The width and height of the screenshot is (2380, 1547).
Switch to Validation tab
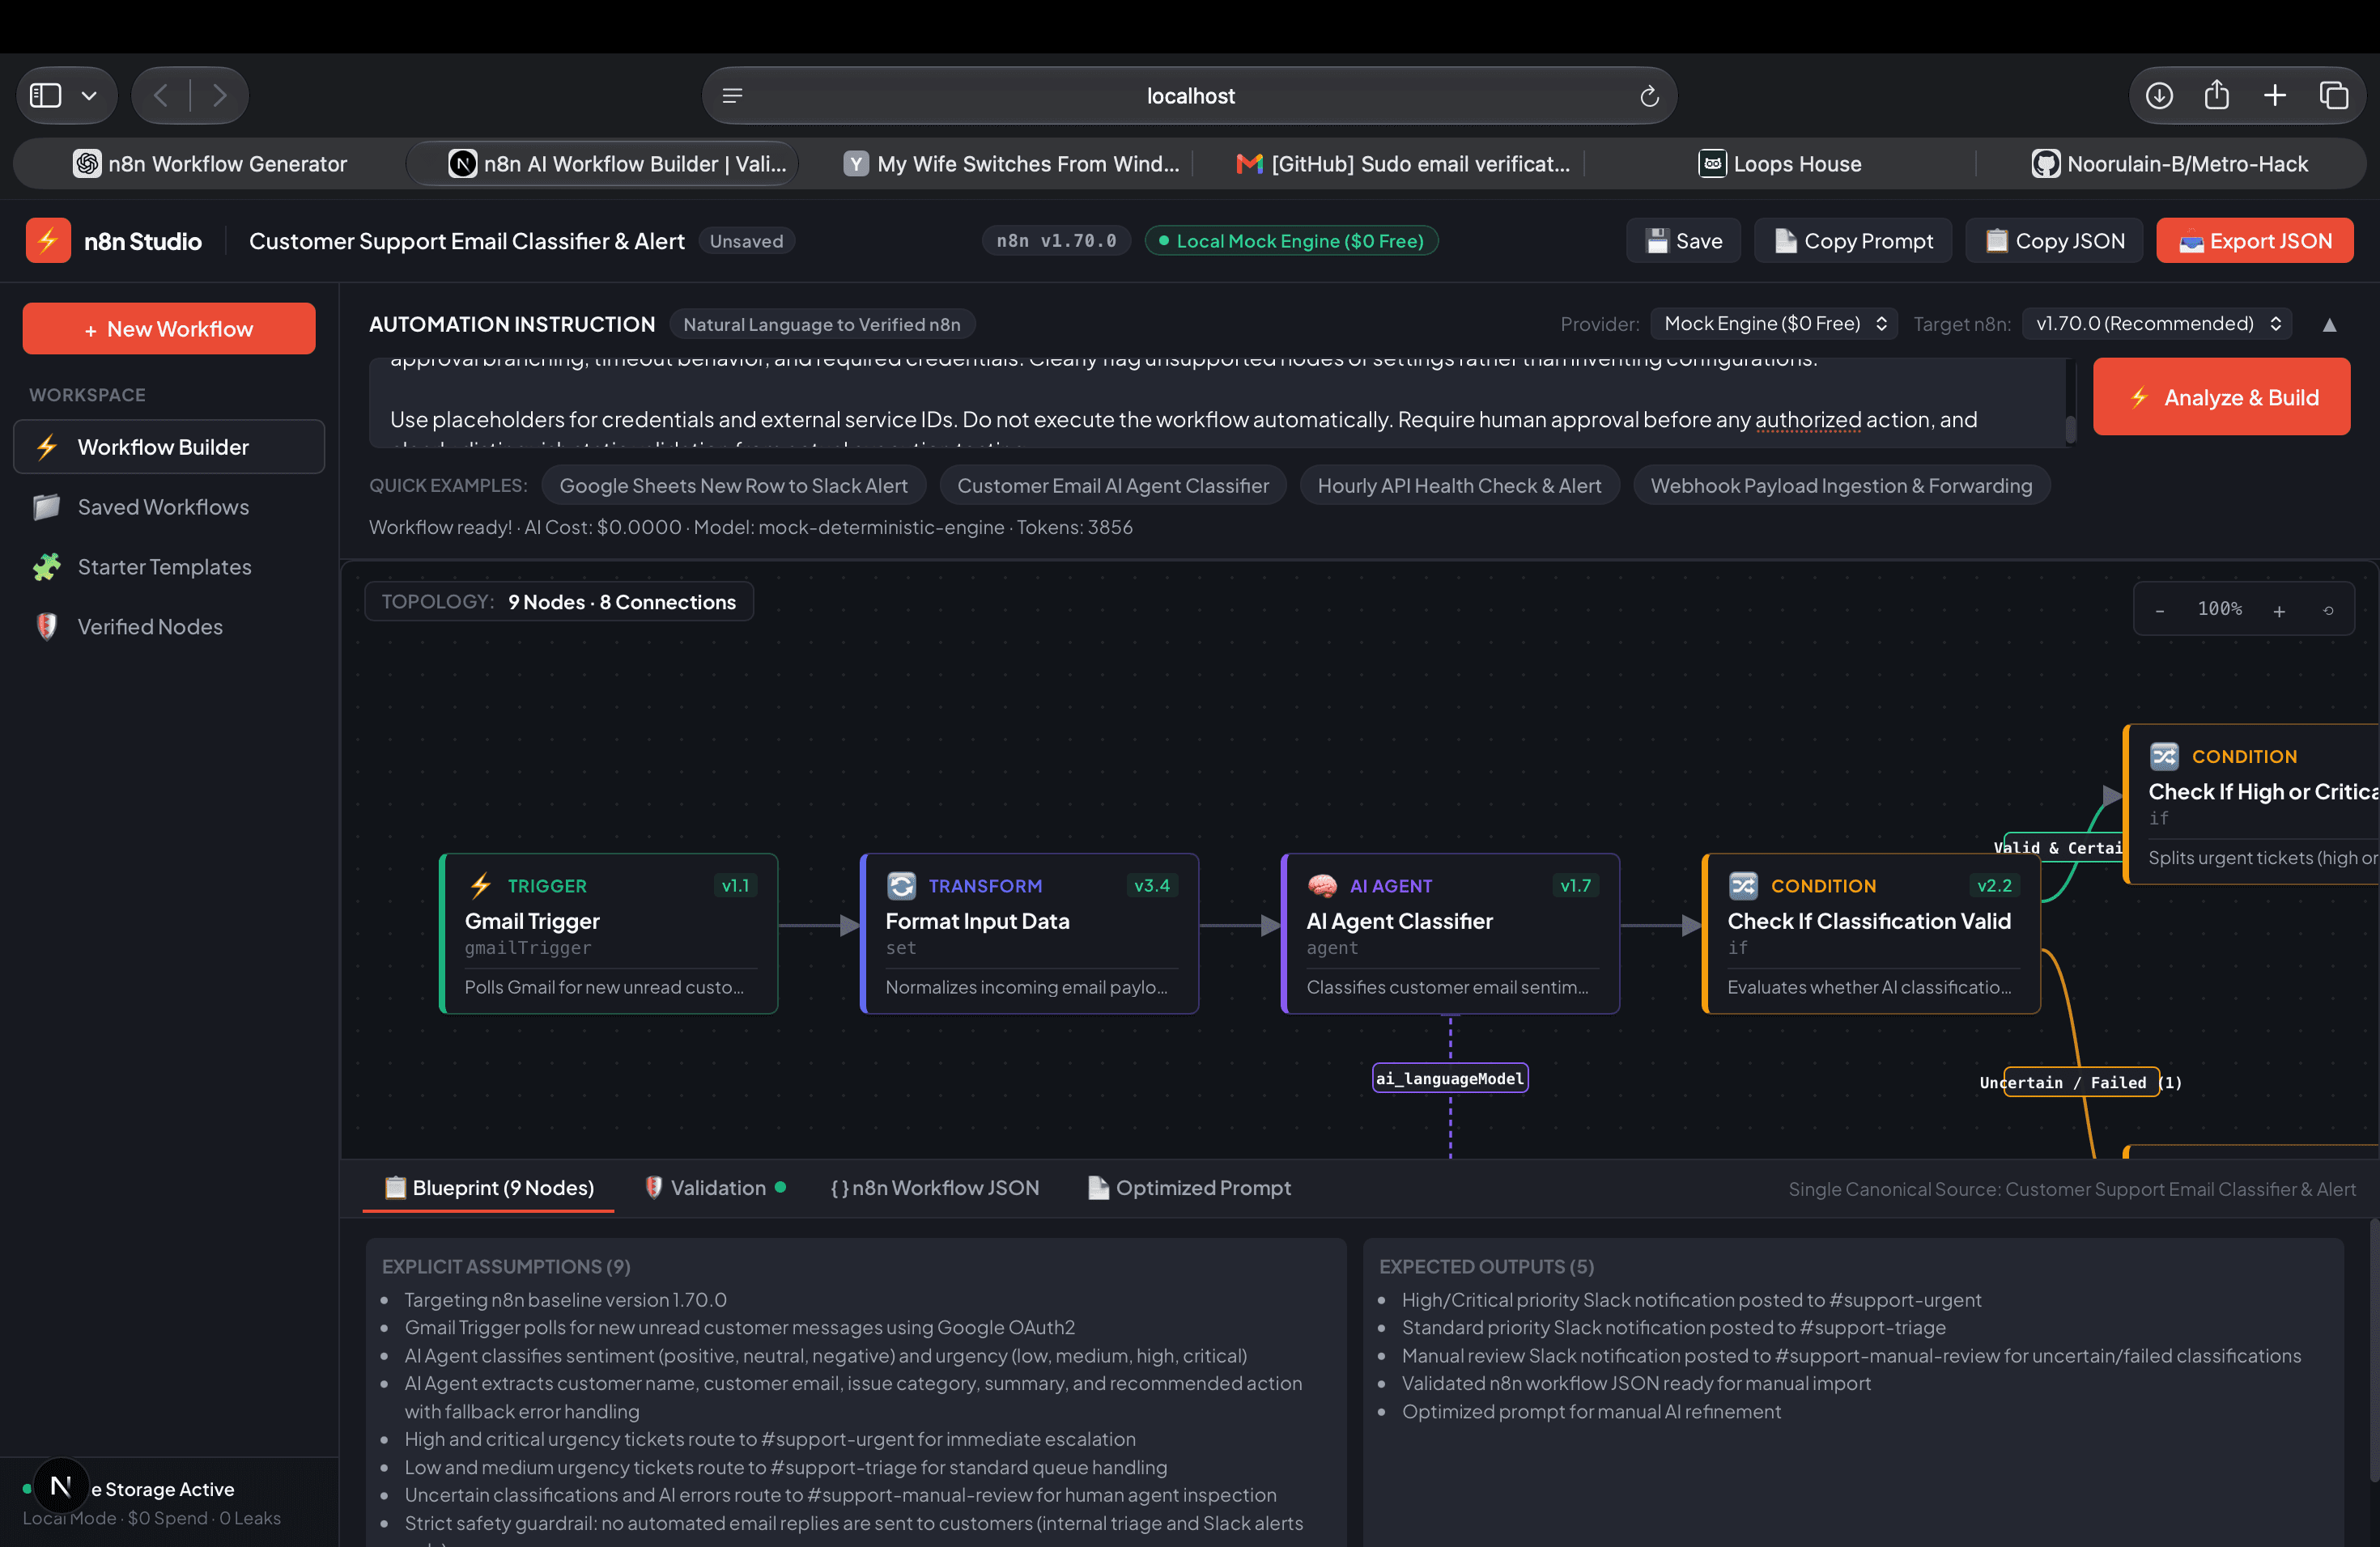(716, 1187)
